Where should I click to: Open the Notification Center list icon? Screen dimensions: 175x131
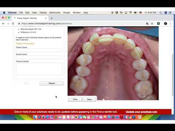pos(170,13)
